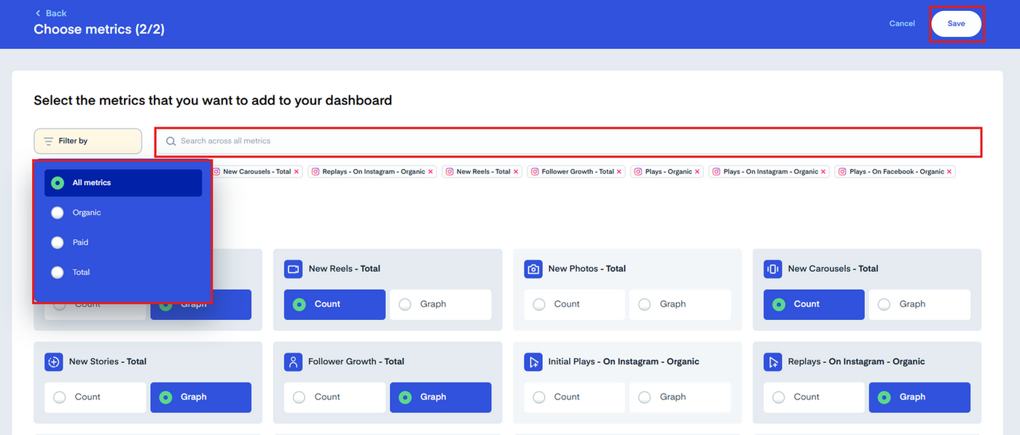Image resolution: width=1020 pixels, height=435 pixels.
Task: Click the Cancel link
Action: click(x=902, y=24)
